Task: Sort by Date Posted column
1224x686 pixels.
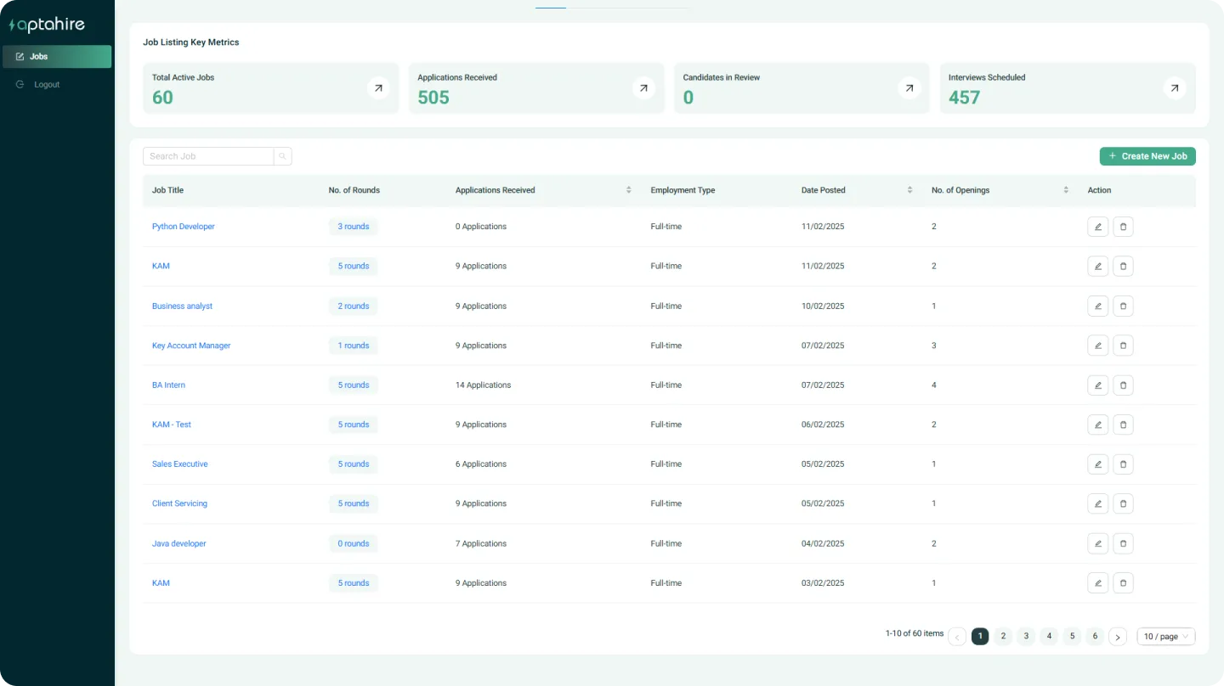Action: click(x=909, y=190)
